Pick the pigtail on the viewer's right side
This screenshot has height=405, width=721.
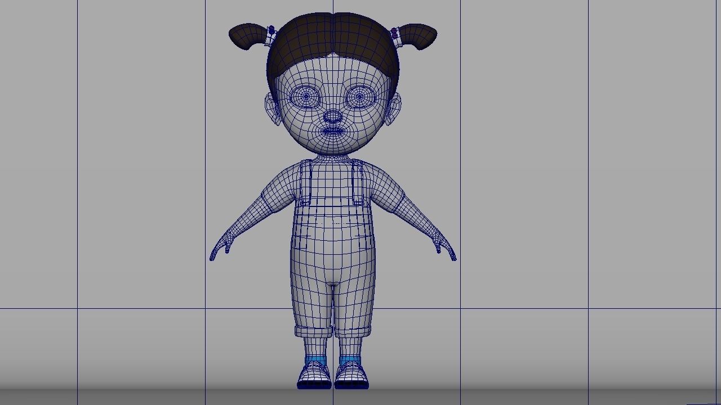tap(419, 36)
